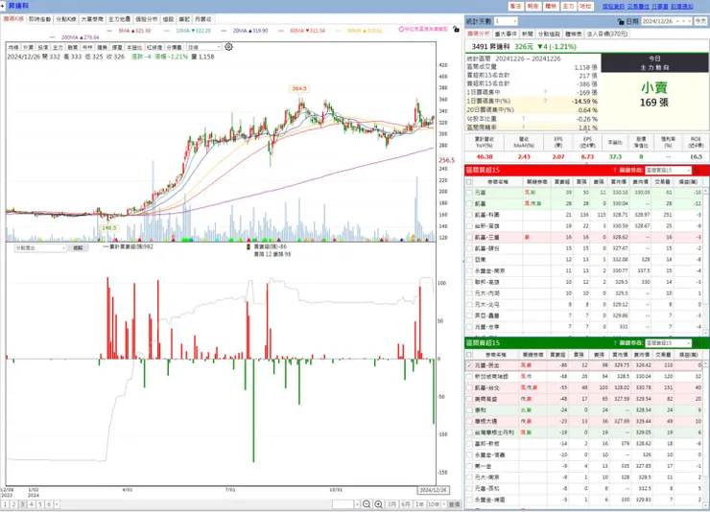This screenshot has width=710, height=512.
Task: Open 法人目標(370元) tab
Action: click(606, 34)
